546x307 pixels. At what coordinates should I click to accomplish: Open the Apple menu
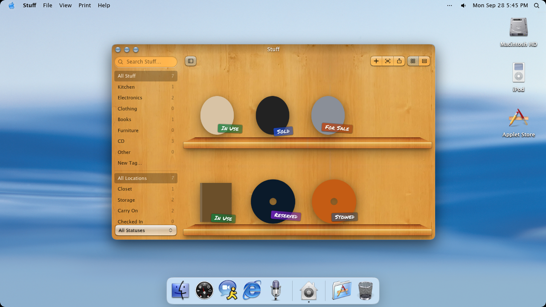pyautogui.click(x=12, y=5)
